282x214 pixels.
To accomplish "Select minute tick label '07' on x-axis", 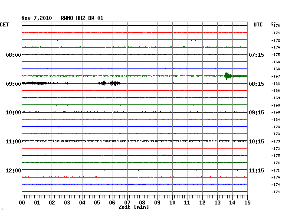I will pyautogui.click(x=127, y=203).
